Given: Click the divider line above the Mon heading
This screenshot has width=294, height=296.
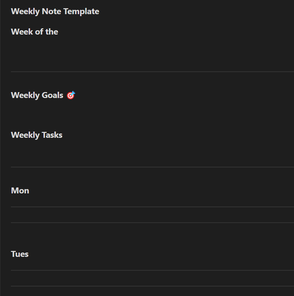Looking at the screenshot, I should click(152, 167).
